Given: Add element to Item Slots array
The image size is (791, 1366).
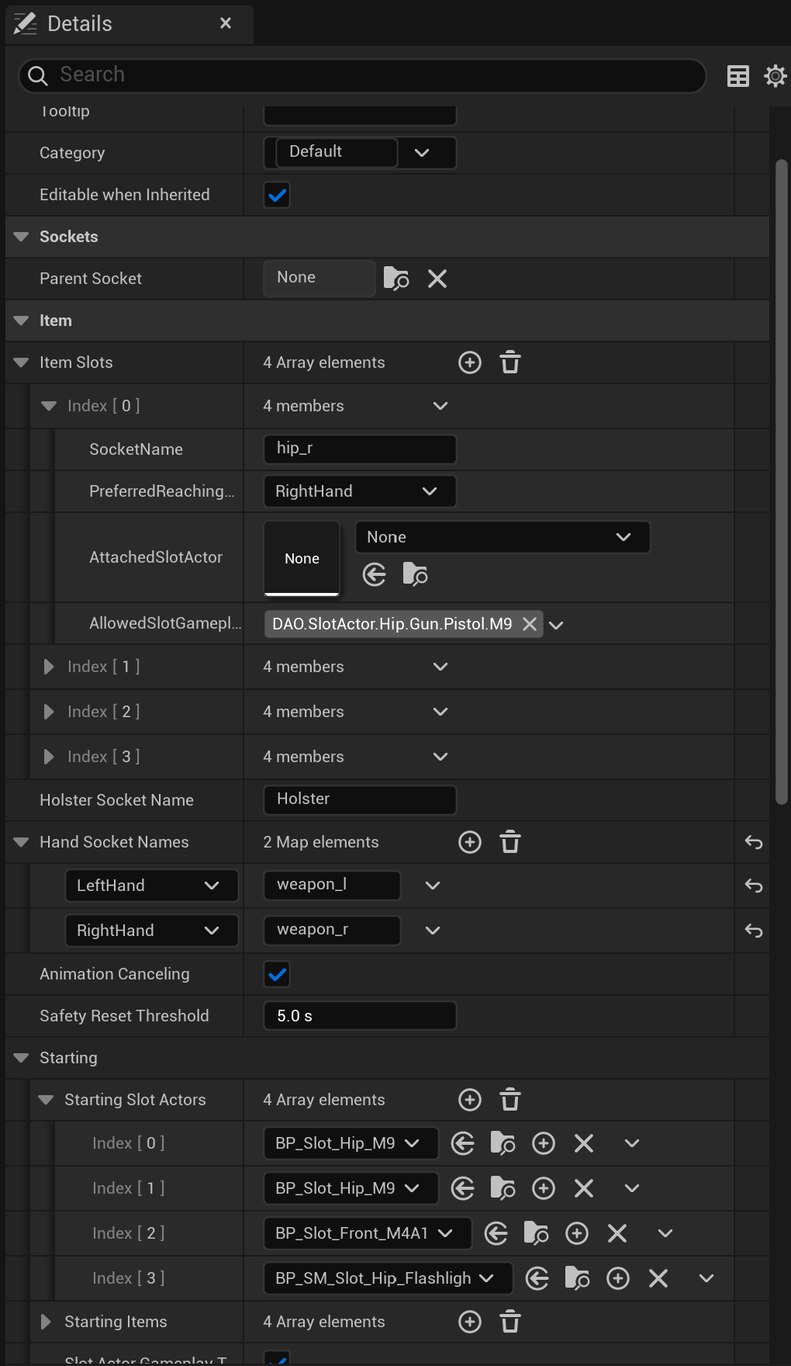Looking at the screenshot, I should (470, 362).
